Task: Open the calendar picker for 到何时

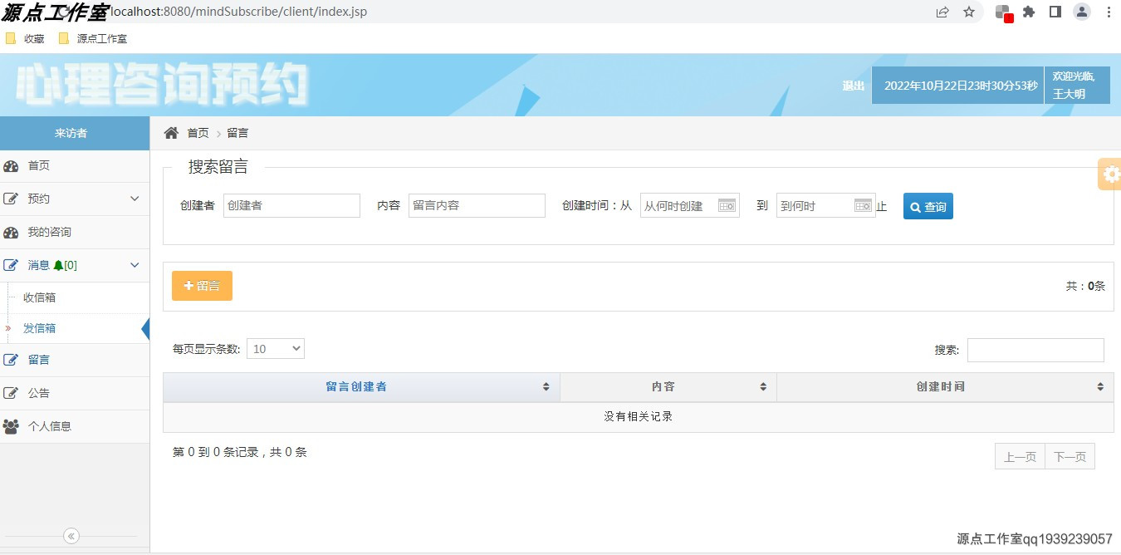Action: [863, 204]
